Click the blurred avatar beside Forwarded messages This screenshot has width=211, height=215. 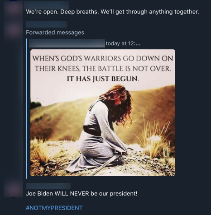pyautogui.click(x=13, y=29)
